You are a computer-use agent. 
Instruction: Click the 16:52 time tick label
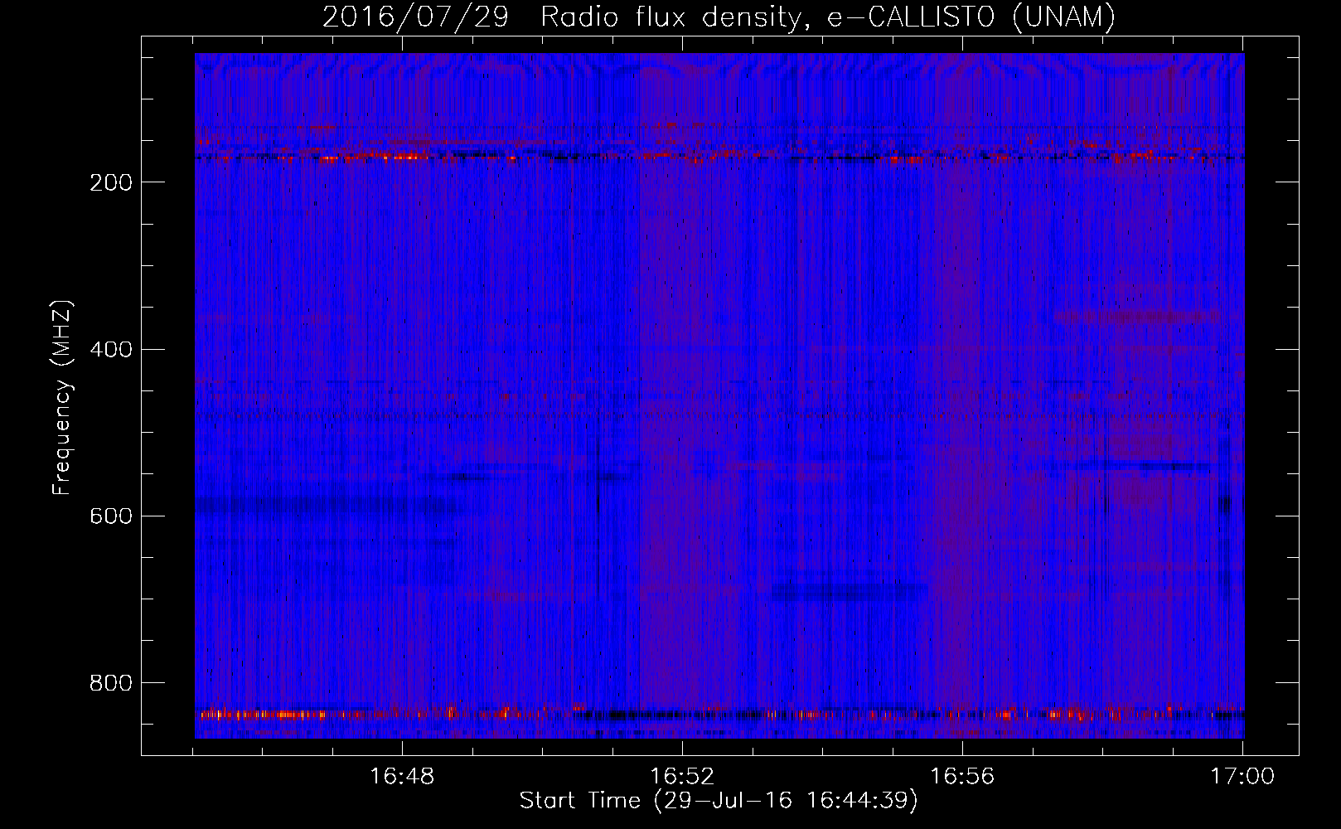point(682,777)
